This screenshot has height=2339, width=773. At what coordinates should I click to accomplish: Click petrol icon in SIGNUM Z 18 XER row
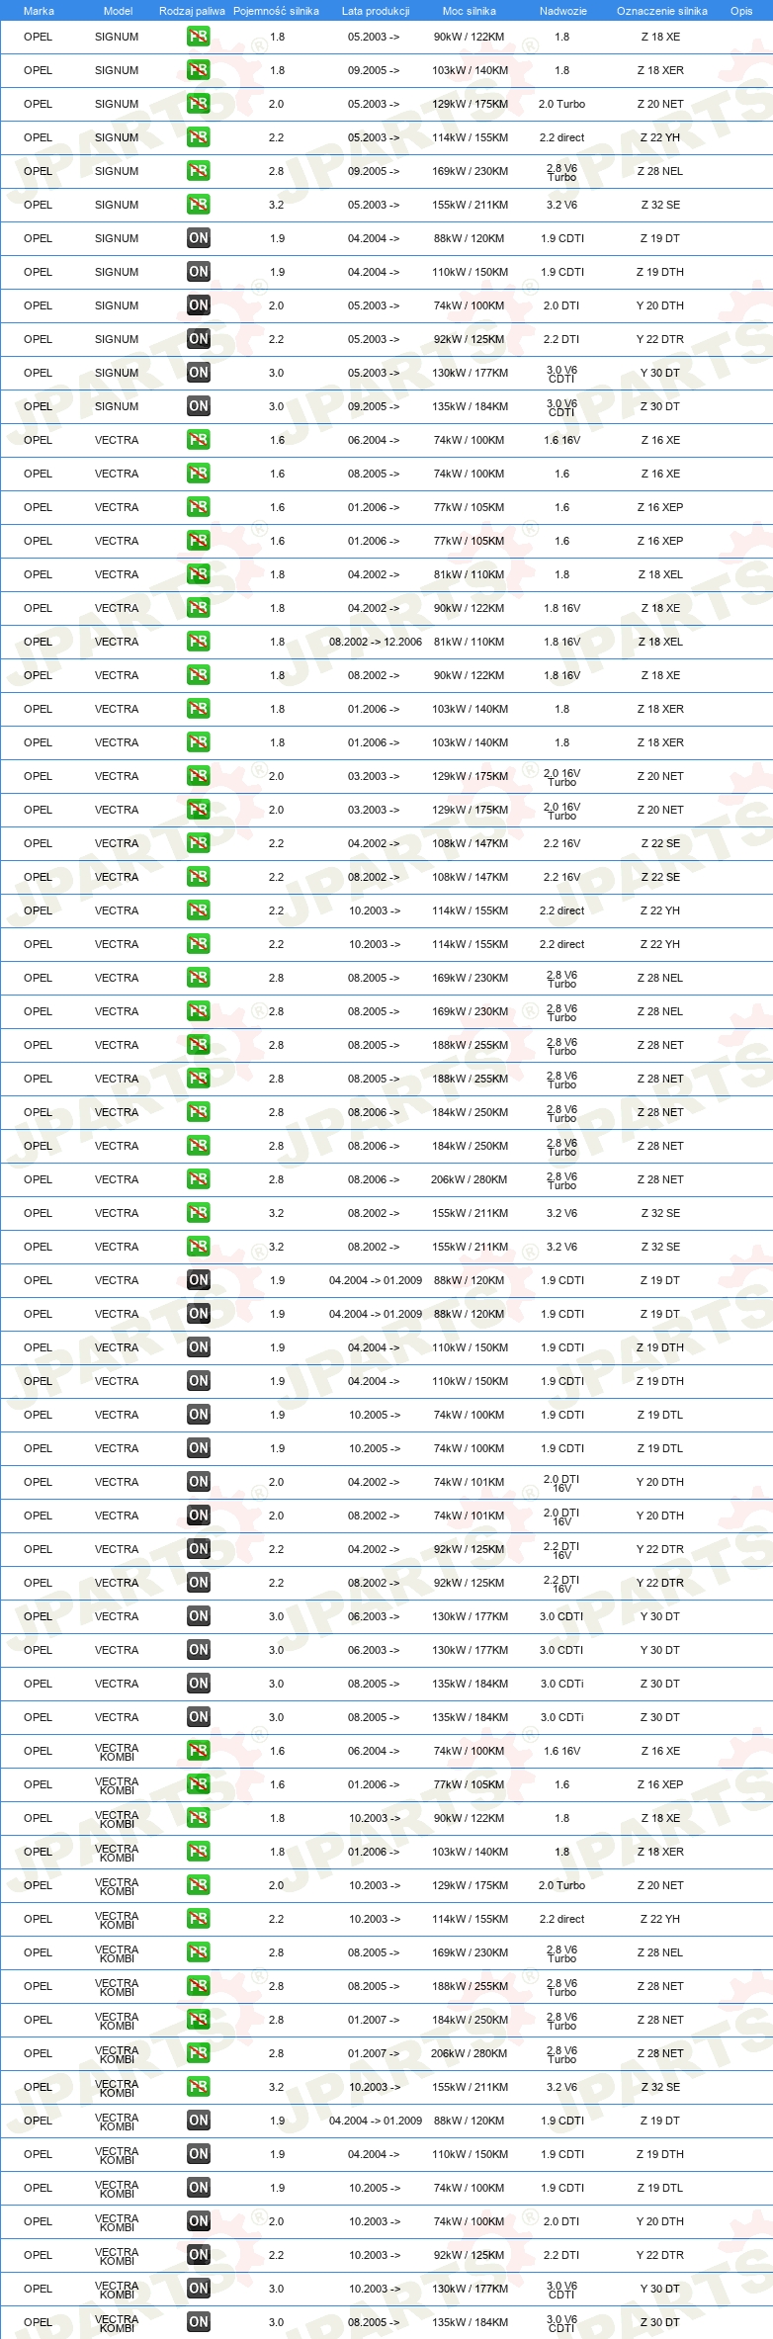[199, 70]
